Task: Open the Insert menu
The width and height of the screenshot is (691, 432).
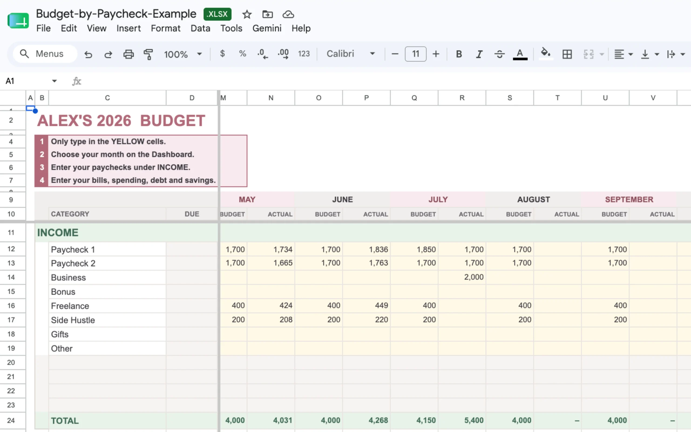Action: (128, 28)
